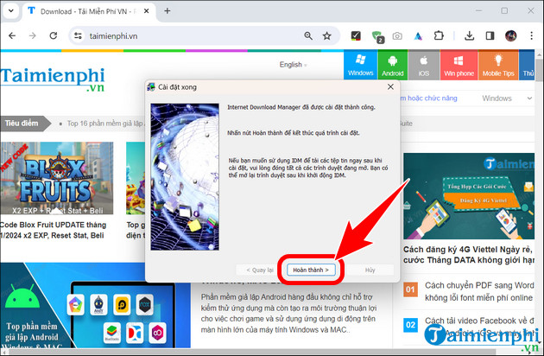The width and height of the screenshot is (544, 356).
Task: Open the Chrome three-dot menu
Action: (x=532, y=35)
